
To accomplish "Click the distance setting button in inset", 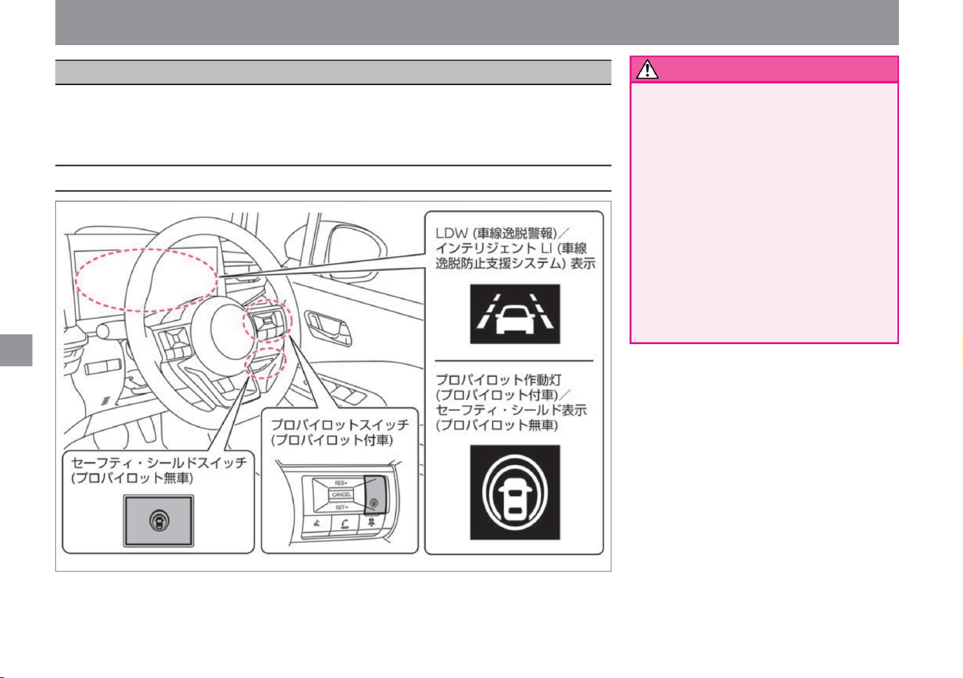I will point(370,523).
